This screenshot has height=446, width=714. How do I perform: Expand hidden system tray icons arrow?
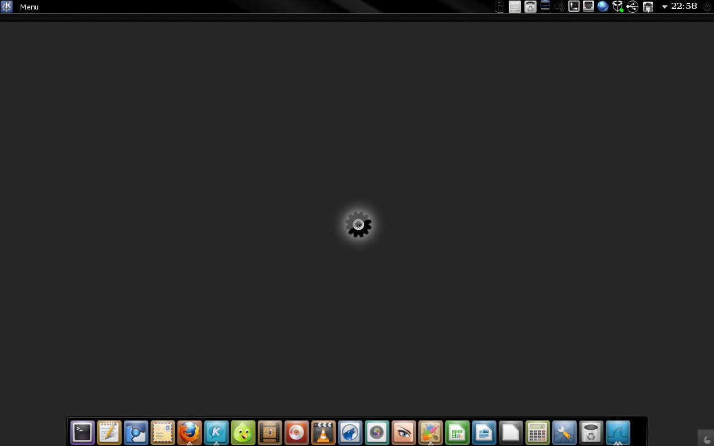665,7
